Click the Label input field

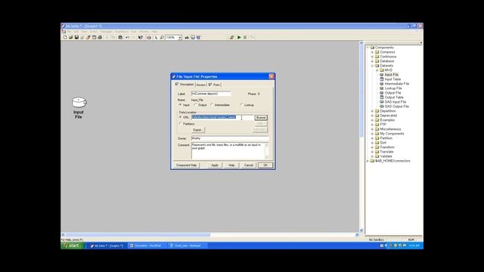point(211,94)
